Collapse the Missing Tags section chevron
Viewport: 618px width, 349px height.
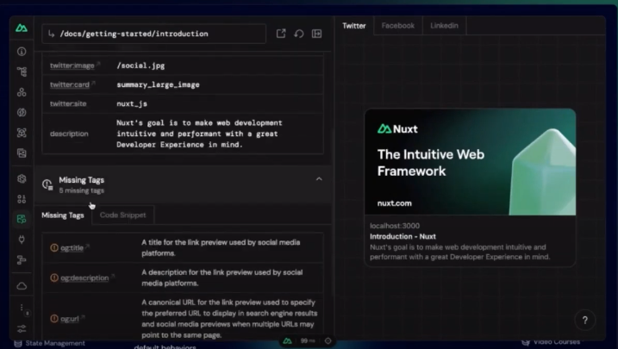click(x=319, y=179)
